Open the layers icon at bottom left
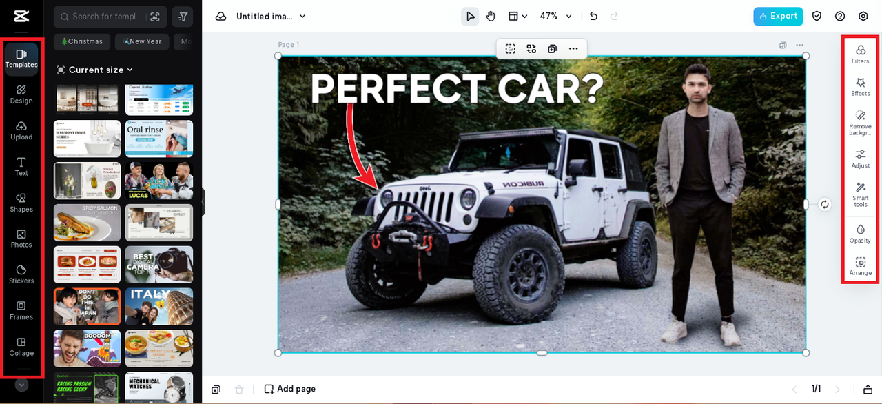 click(216, 390)
